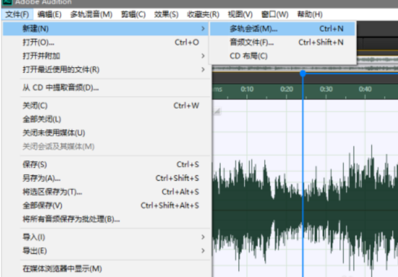Expand the 导出(E) submenu
Viewport: 398px width, 277px height.
point(106,251)
